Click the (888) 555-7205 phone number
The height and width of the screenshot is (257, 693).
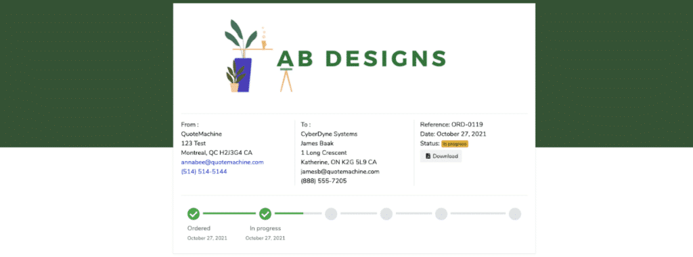pos(323,181)
